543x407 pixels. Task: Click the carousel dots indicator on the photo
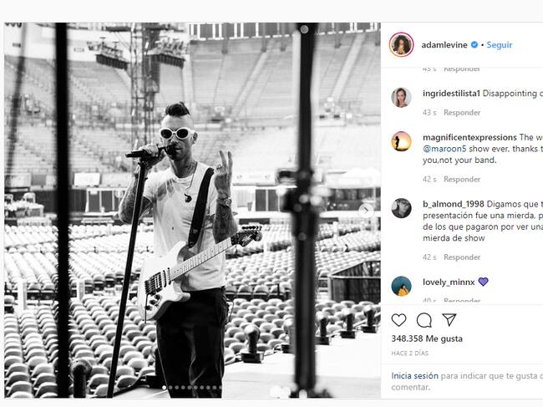click(192, 388)
